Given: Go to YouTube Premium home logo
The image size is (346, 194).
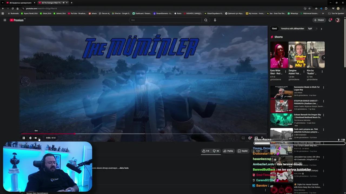Looking at the screenshot, I should point(17,20).
